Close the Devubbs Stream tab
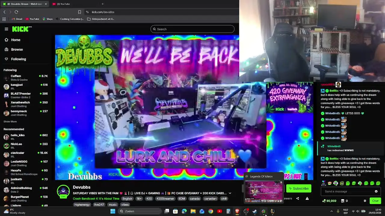The height and width of the screenshot is (216, 385). pos(46,4)
